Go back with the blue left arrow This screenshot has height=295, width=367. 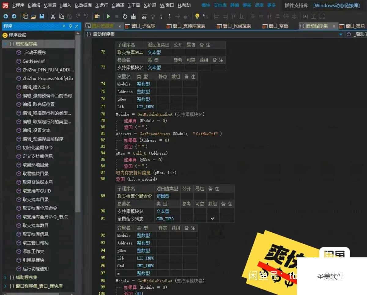pyautogui.click(x=6, y=16)
